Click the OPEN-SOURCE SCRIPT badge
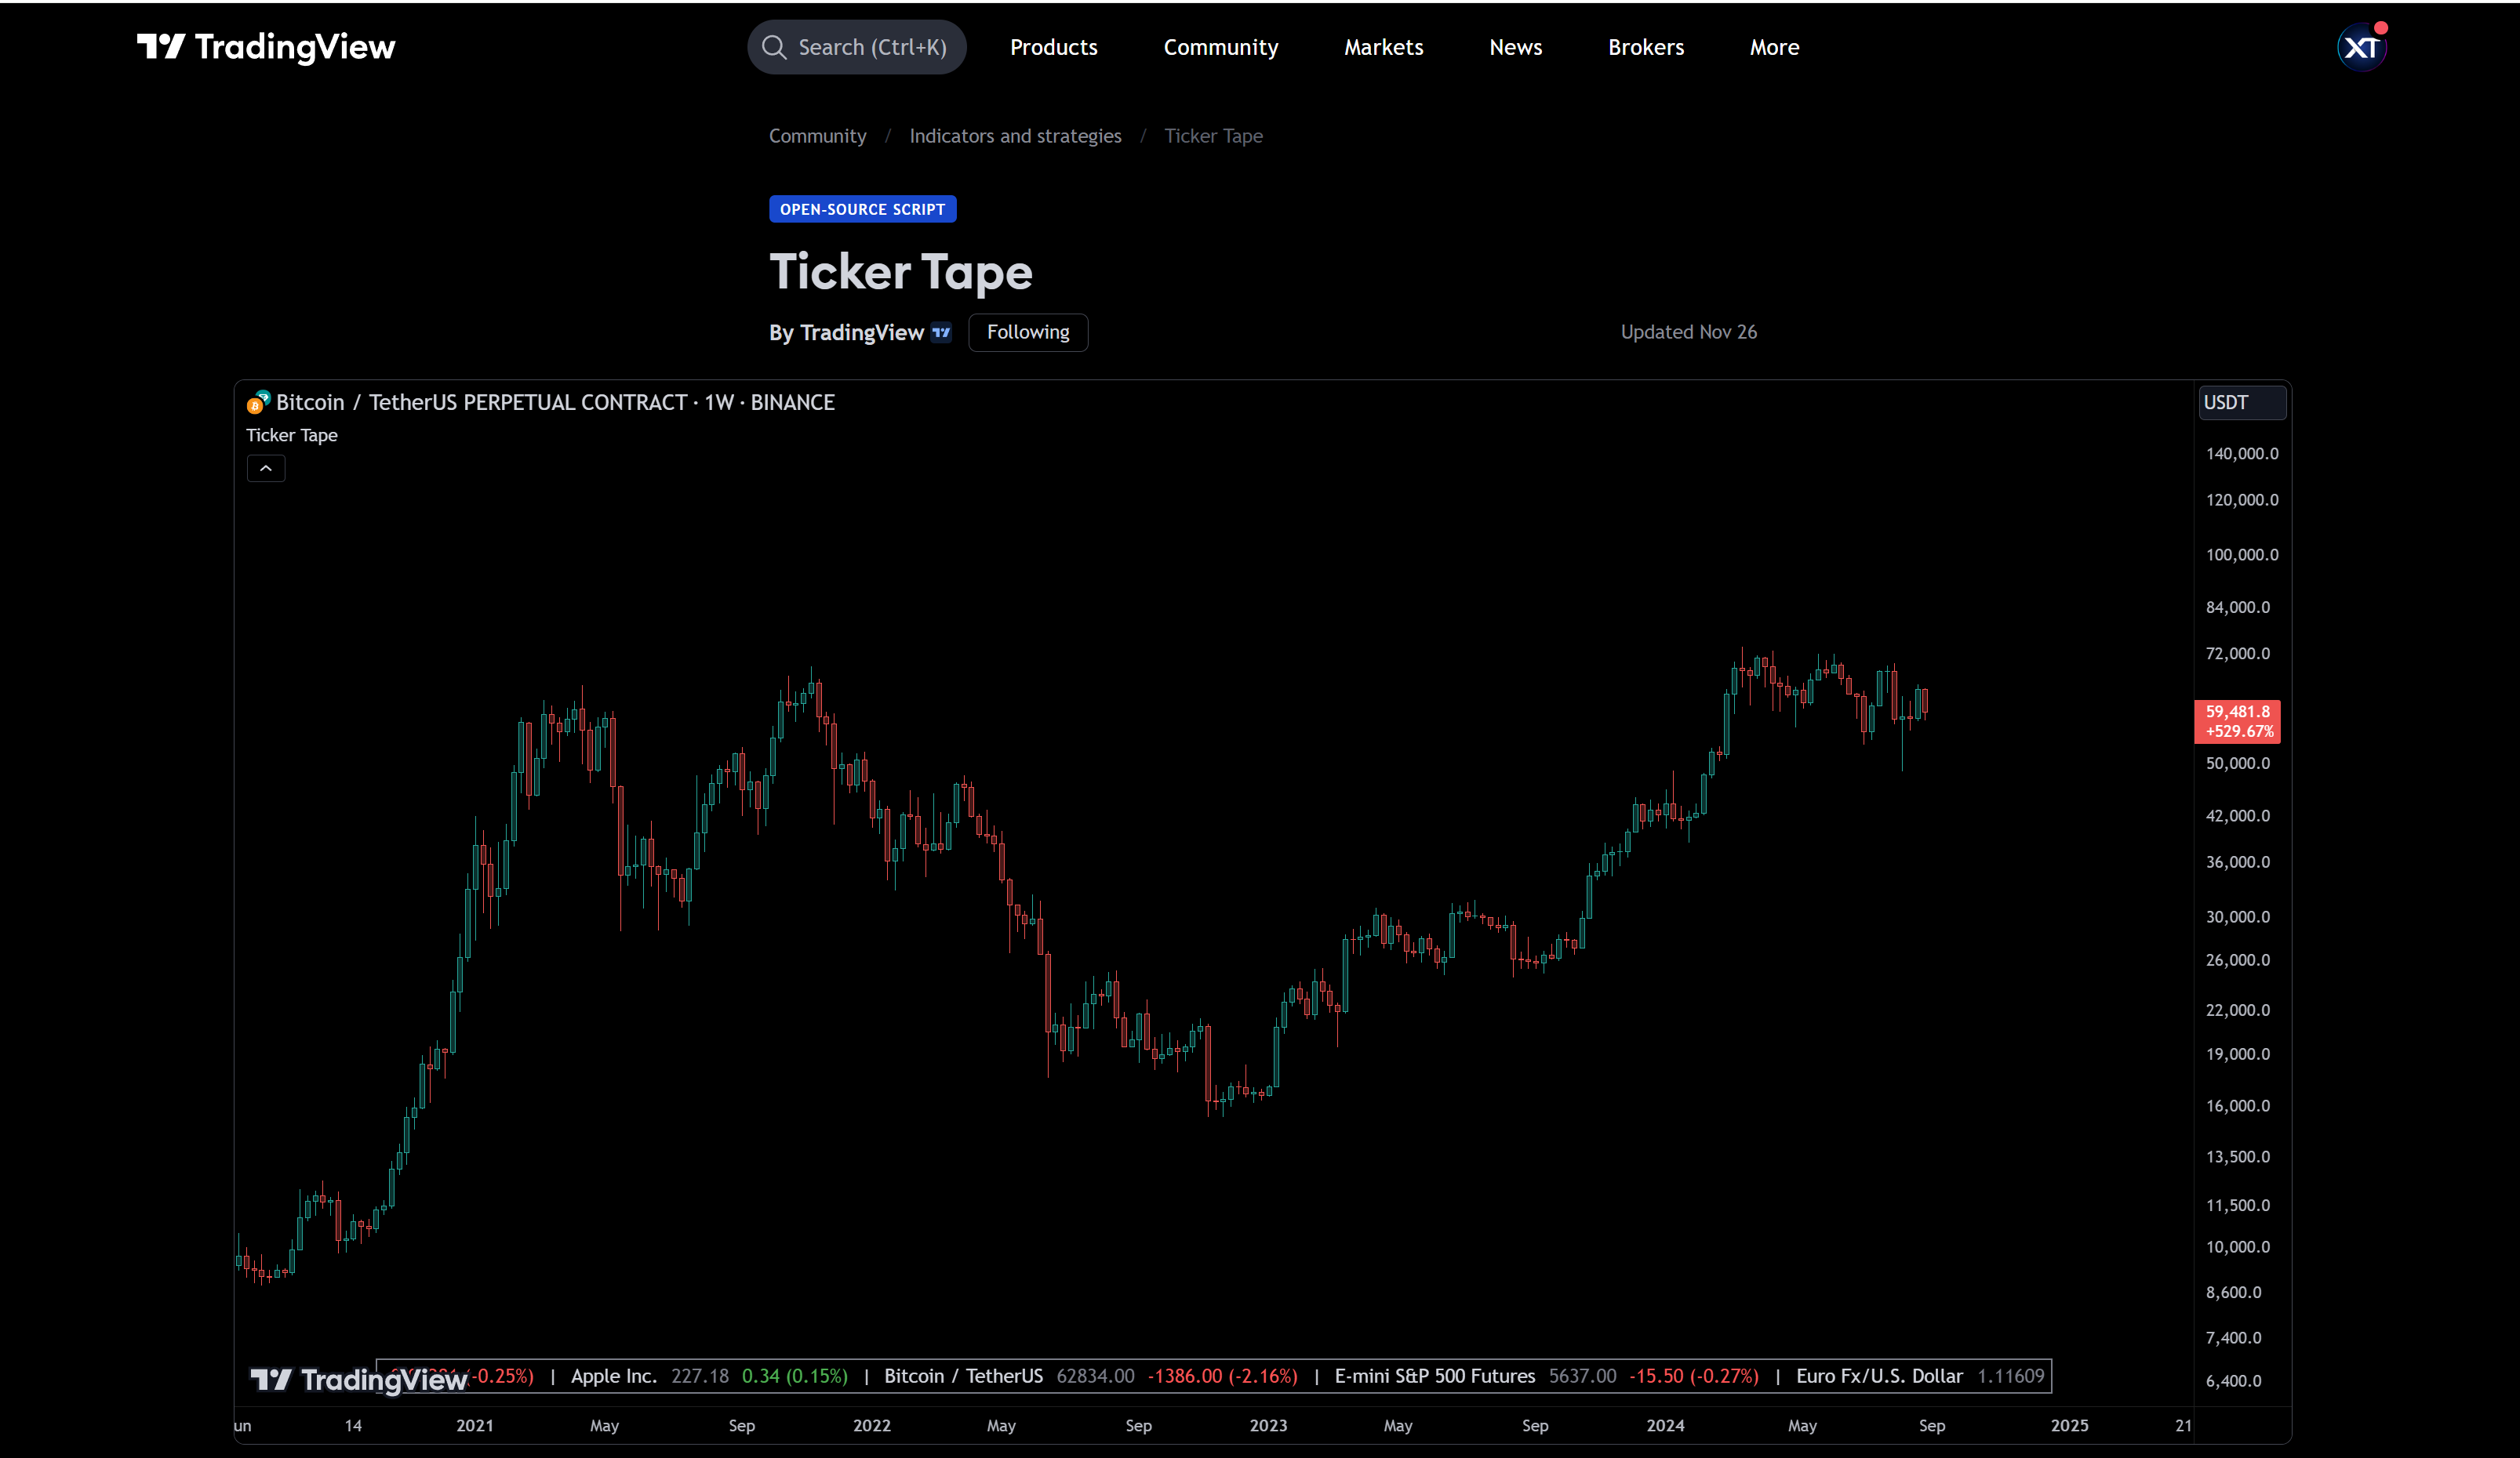Screen dimensions: 2520x1458 (x=862, y=209)
